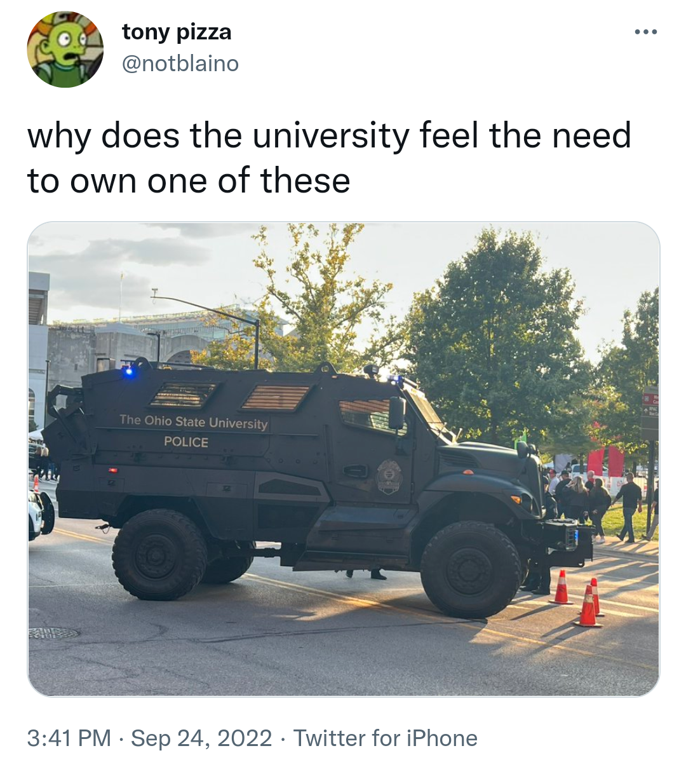Image resolution: width=686 pixels, height=774 pixels.
Task: Click the police badge emblem on door
Action: [389, 477]
